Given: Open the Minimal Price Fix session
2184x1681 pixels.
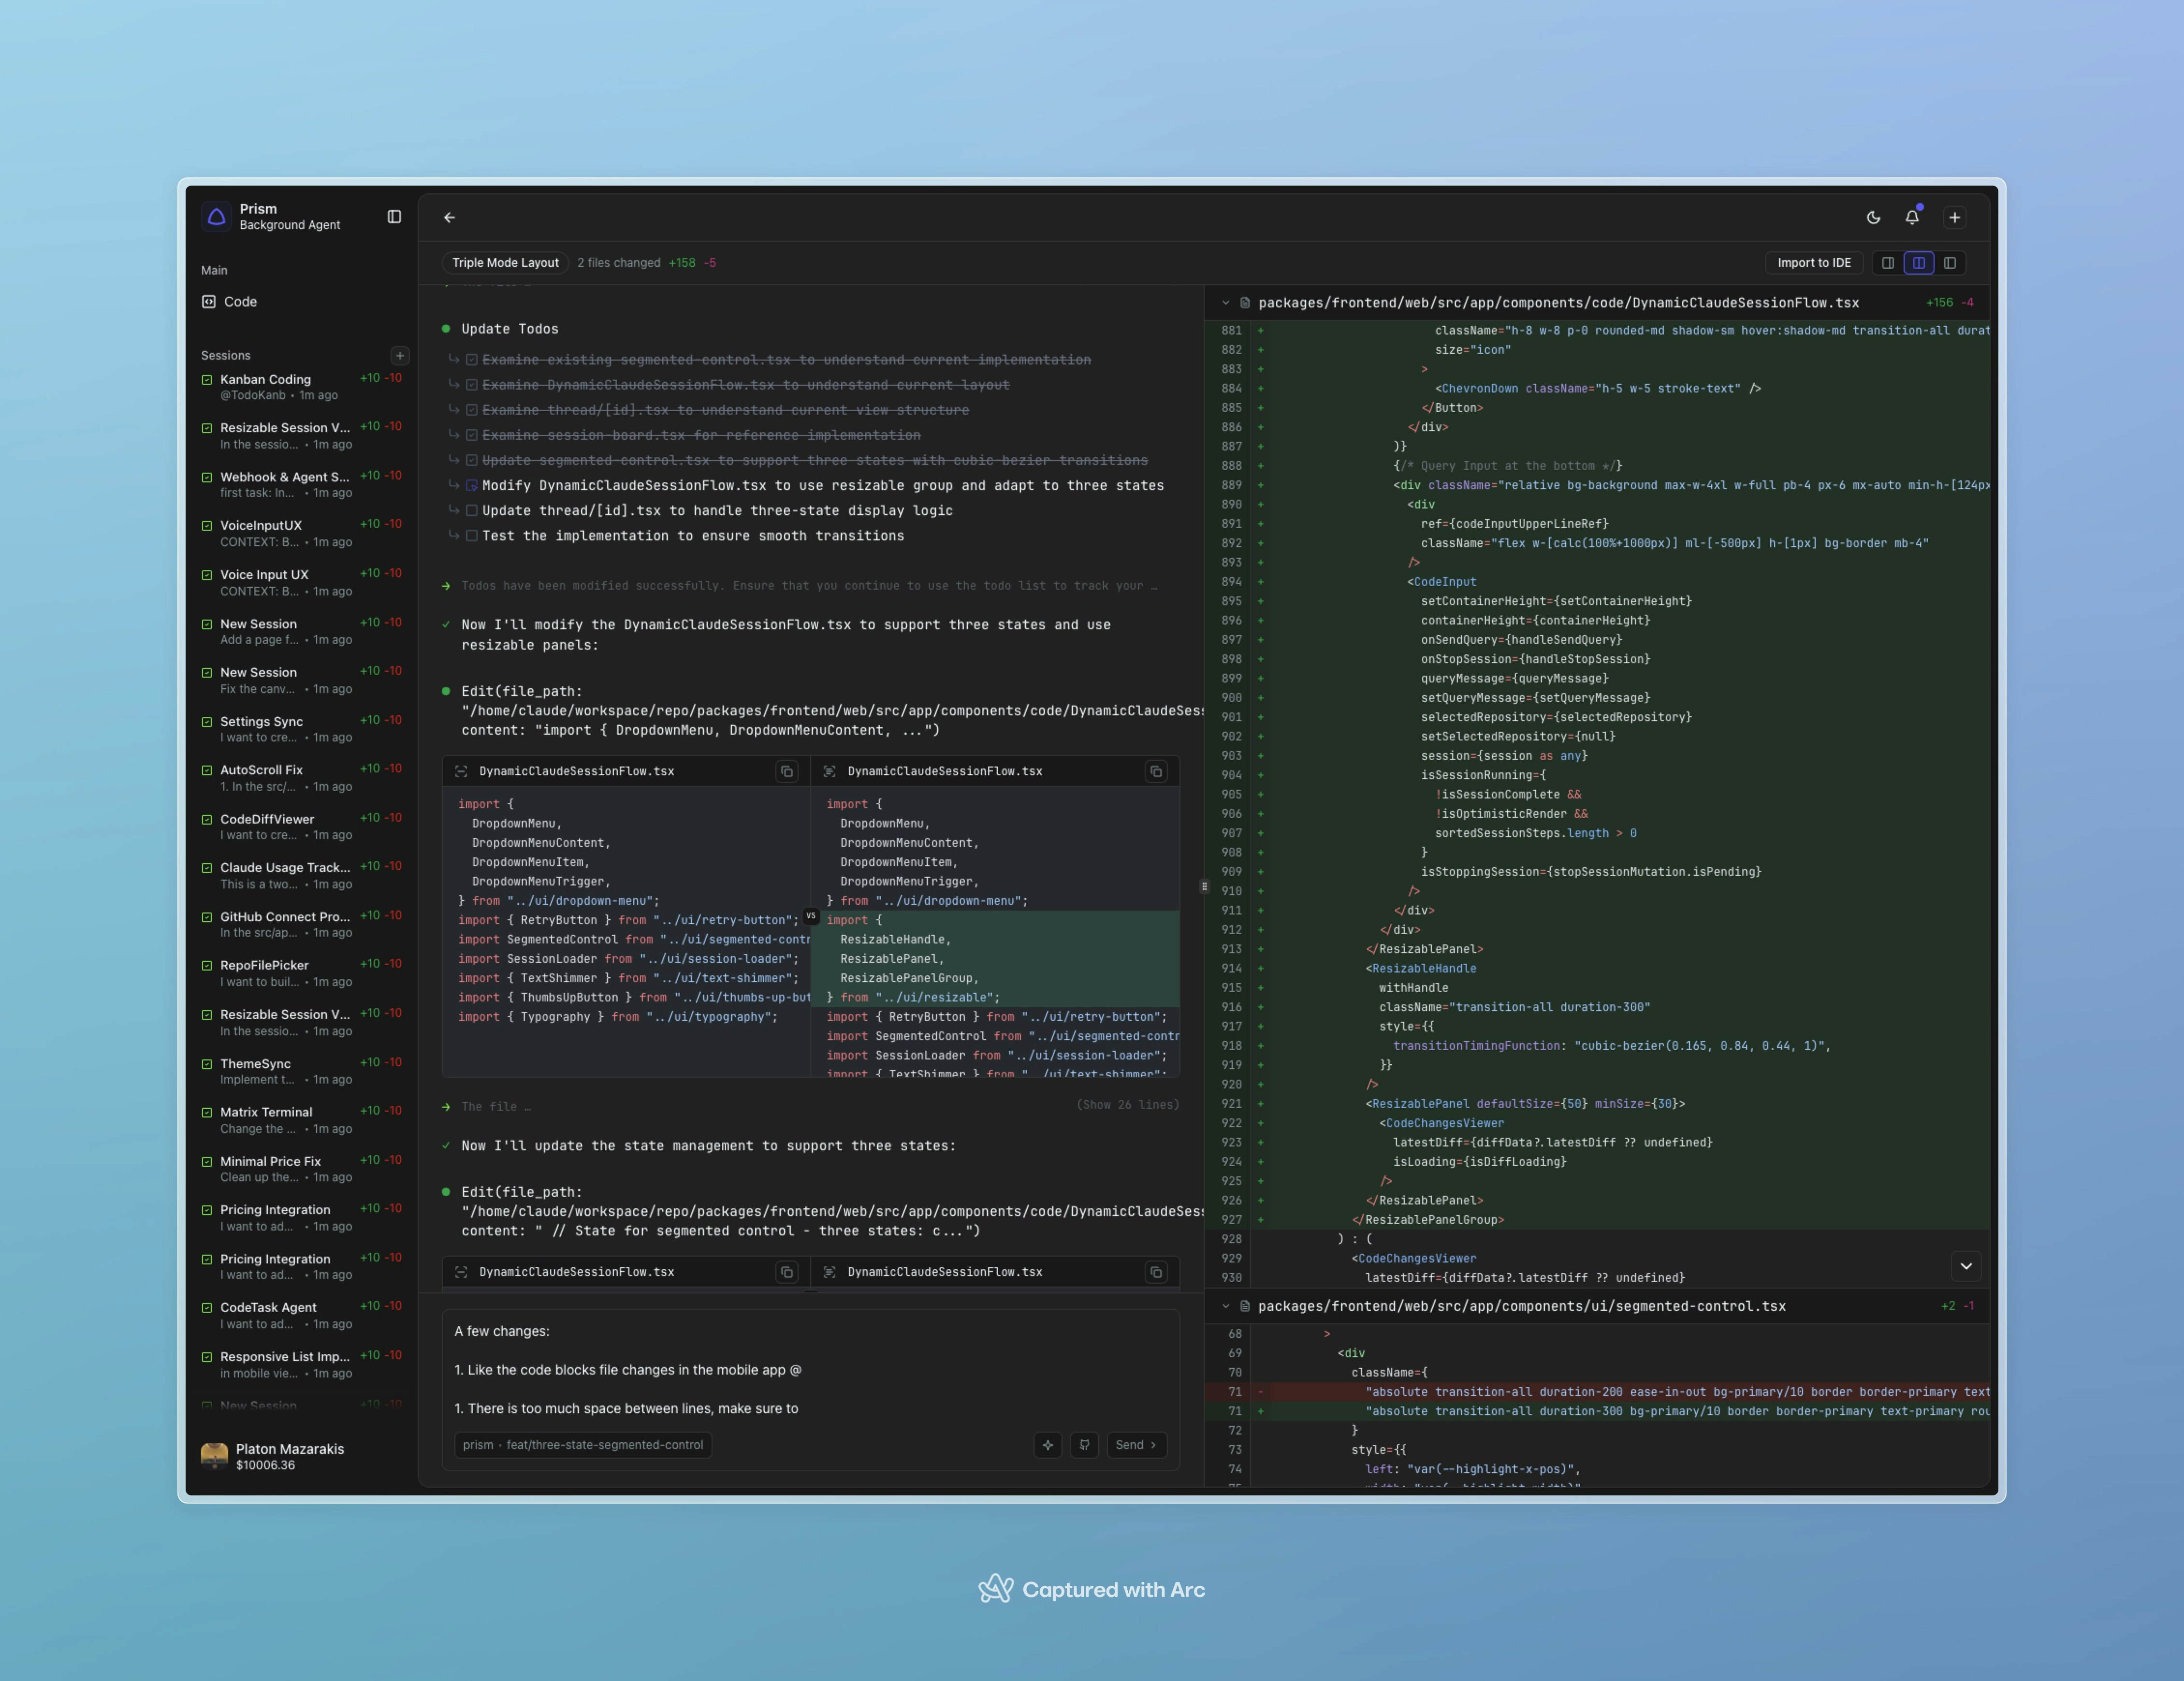Looking at the screenshot, I should click(x=302, y=1169).
